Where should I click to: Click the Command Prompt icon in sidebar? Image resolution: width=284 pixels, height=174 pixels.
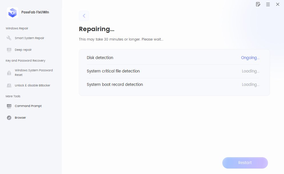[9, 106]
